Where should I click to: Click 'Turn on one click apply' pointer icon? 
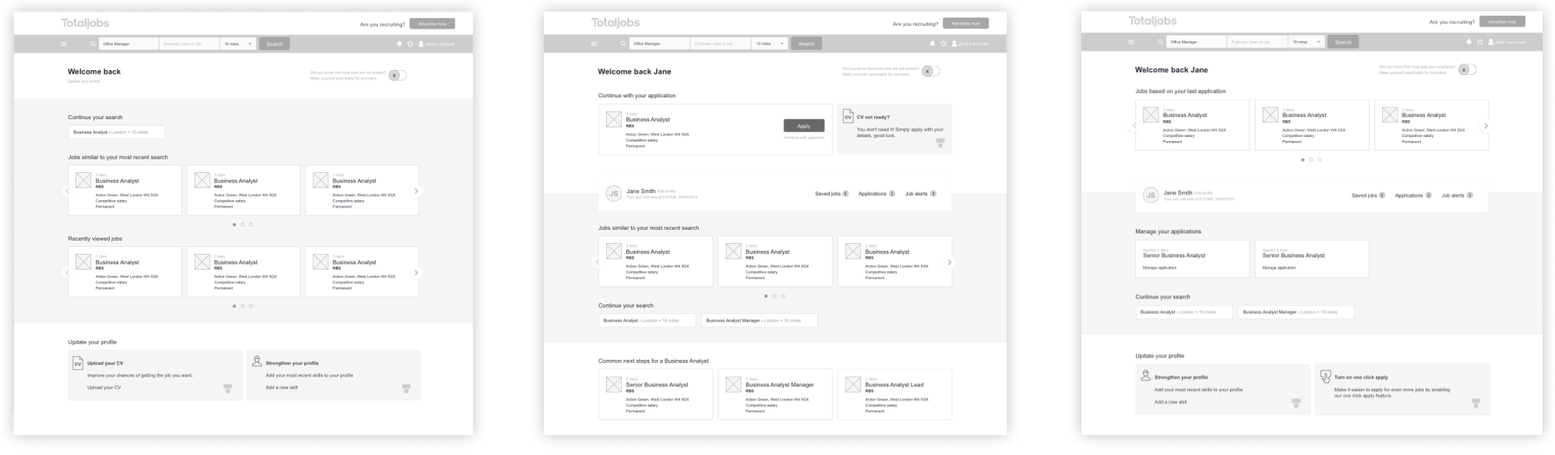[1325, 377]
